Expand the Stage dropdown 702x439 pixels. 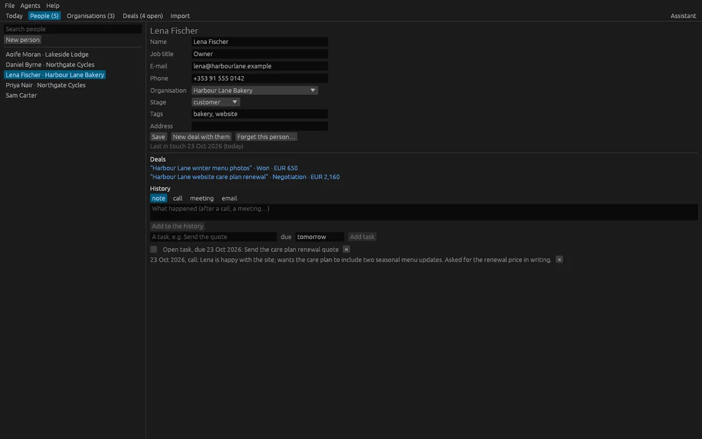(x=216, y=102)
